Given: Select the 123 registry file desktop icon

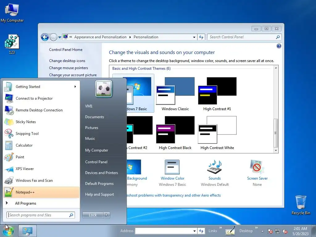Looking at the screenshot, I should point(12,44).
